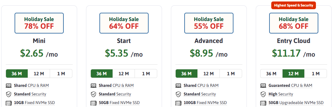This screenshot has height=107, width=332.
Task: Select 12 M billing for Mini plan
Action: tap(39, 74)
